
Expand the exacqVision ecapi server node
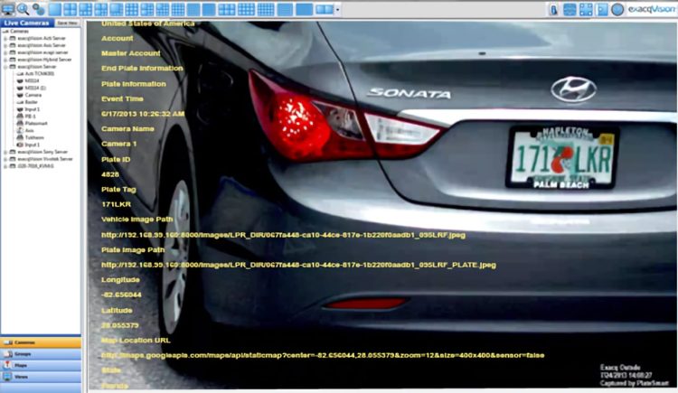coord(5,52)
